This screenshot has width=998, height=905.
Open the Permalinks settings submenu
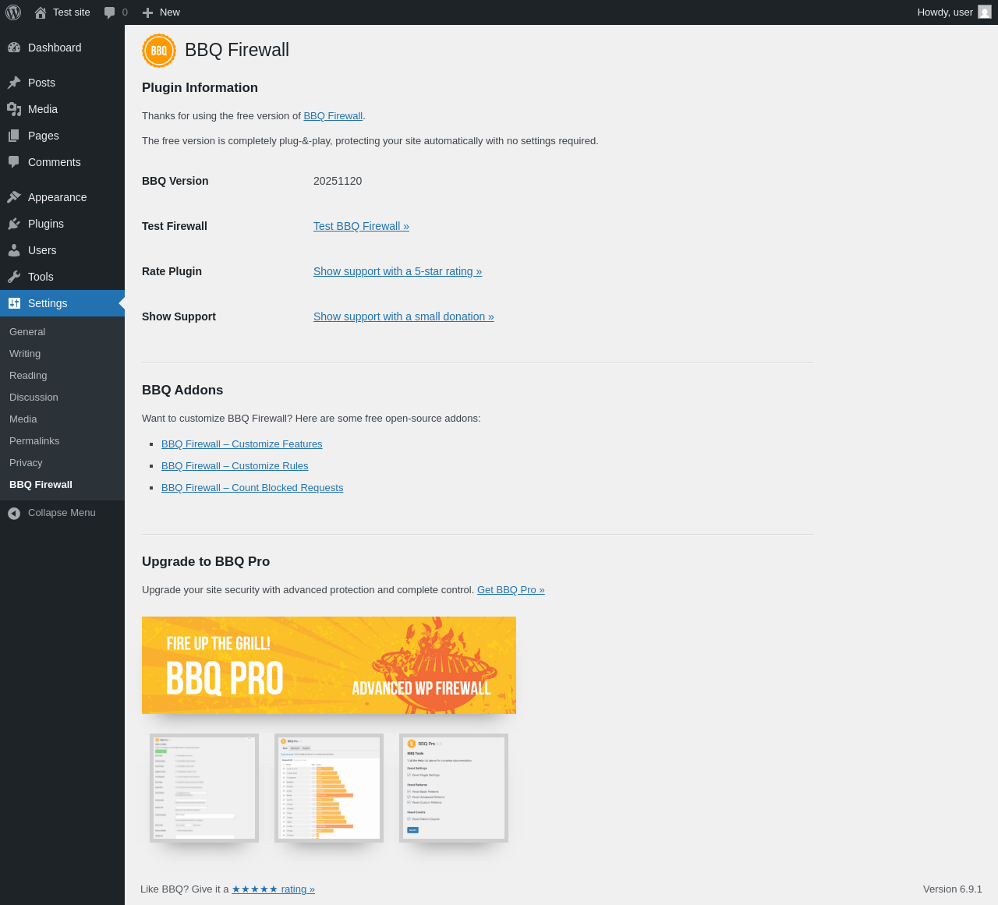point(62,441)
